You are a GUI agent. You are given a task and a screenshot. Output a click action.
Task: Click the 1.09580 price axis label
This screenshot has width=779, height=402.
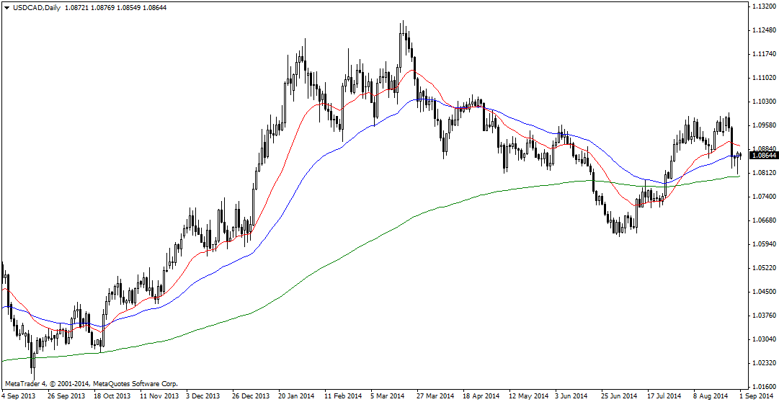pos(764,125)
